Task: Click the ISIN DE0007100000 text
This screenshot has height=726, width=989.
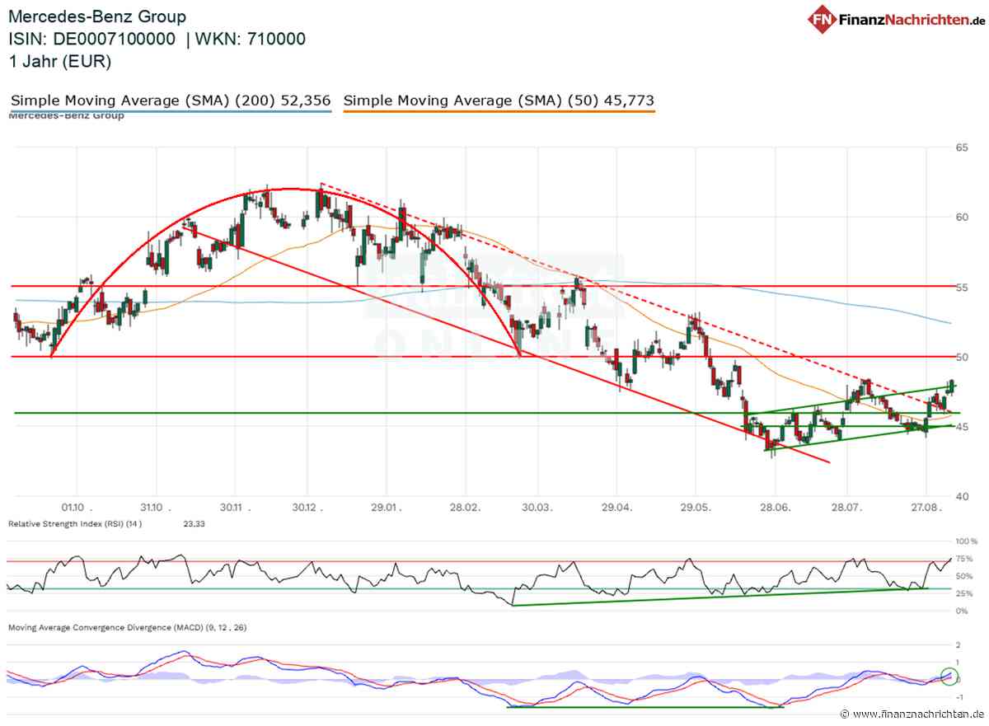Action: coord(91,39)
